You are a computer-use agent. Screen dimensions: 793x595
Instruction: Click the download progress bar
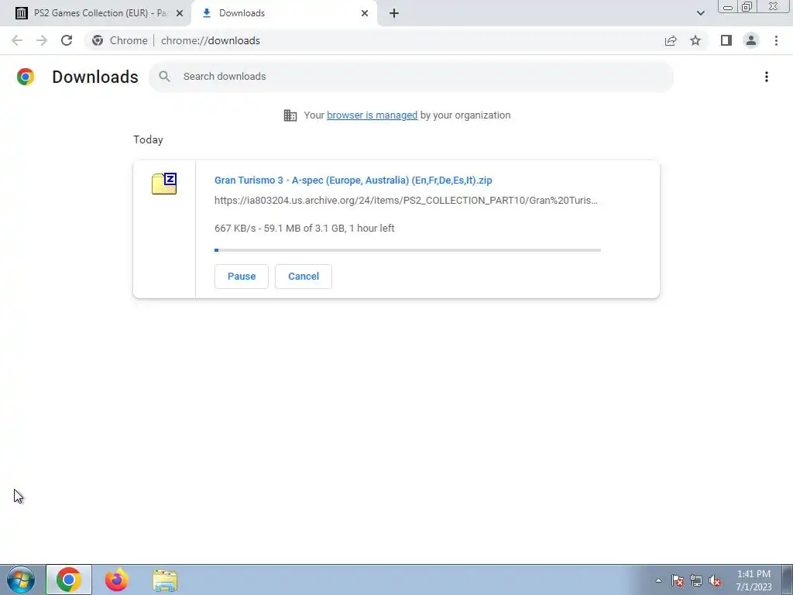tap(407, 250)
